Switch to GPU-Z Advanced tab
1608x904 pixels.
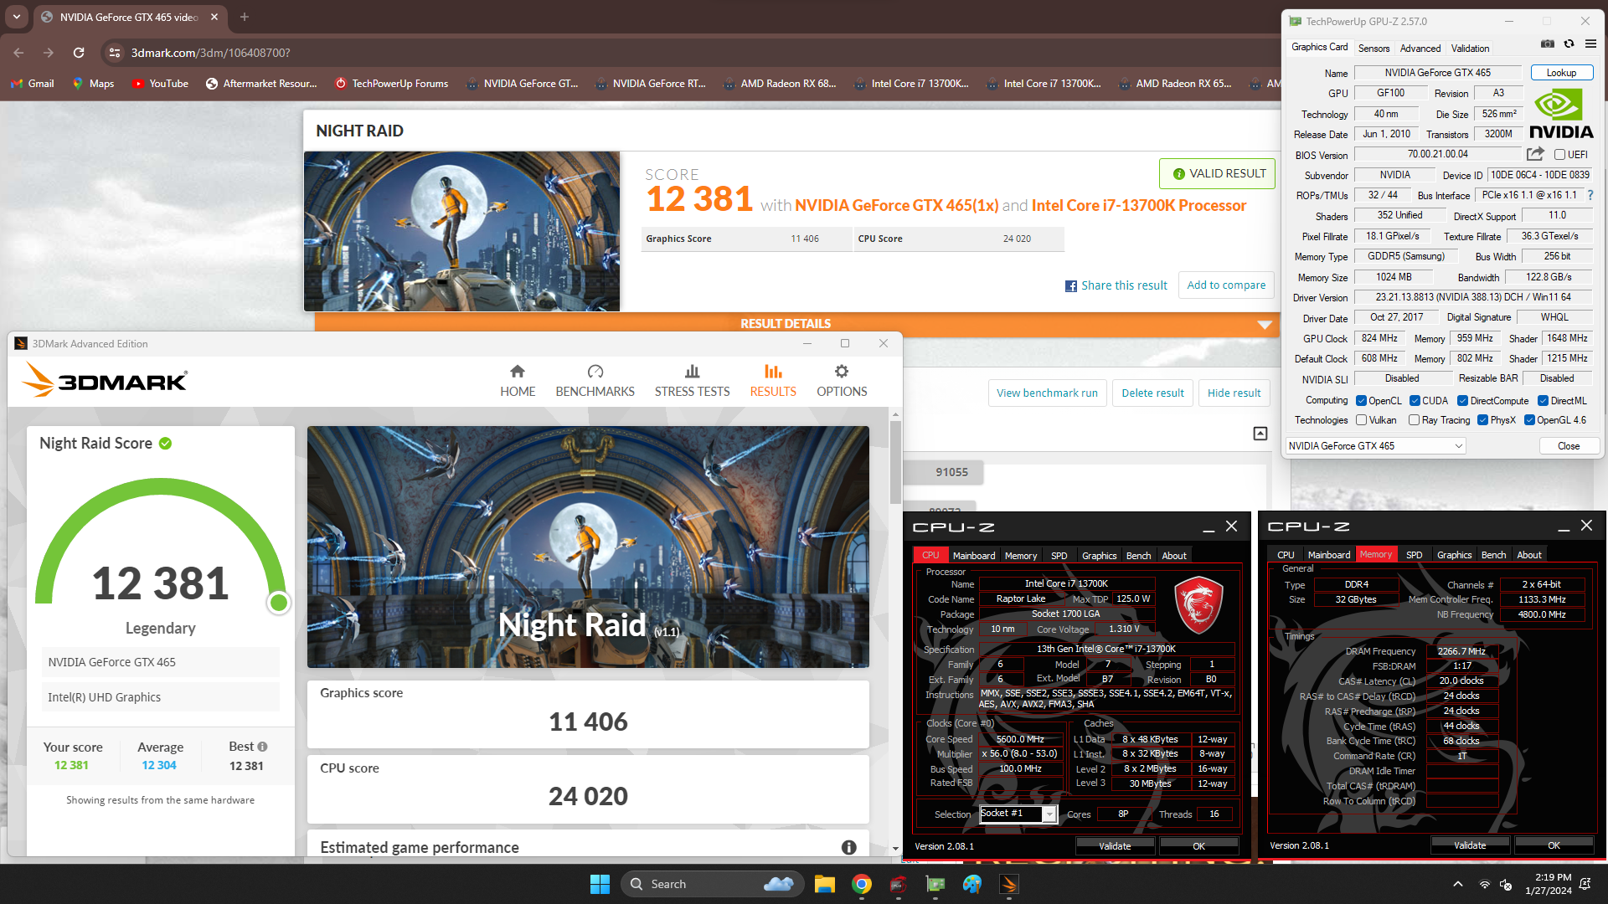pyautogui.click(x=1420, y=49)
